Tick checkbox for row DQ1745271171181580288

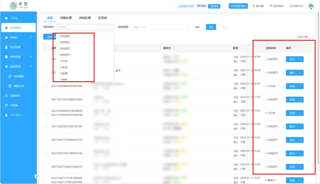46,180
